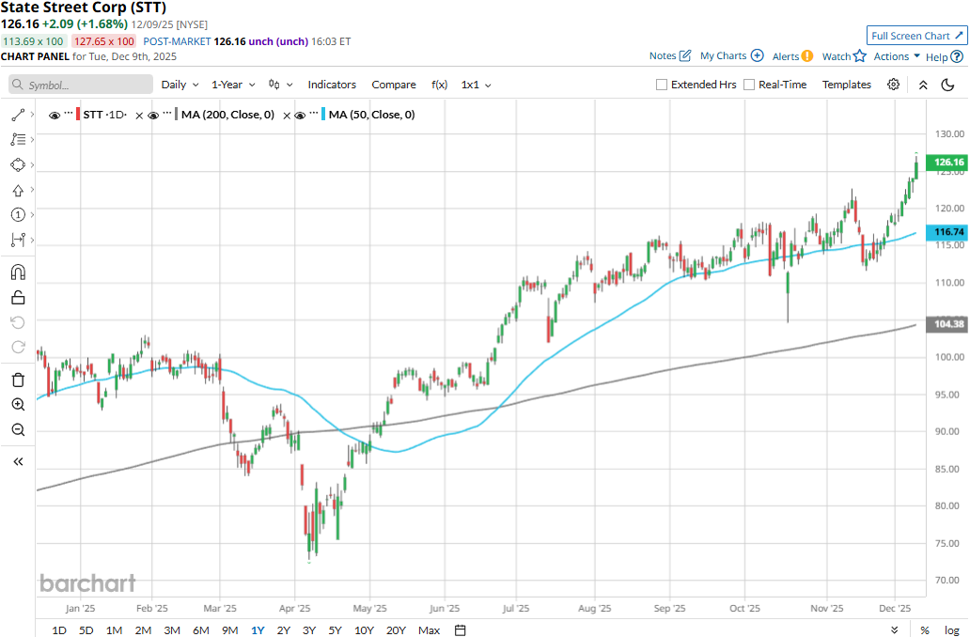The image size is (970, 637).
Task: Expand the Actions dropdown menu
Action: pos(897,56)
